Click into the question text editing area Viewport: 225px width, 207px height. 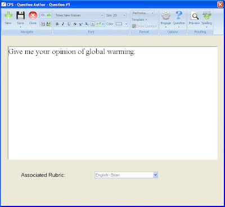point(112,103)
